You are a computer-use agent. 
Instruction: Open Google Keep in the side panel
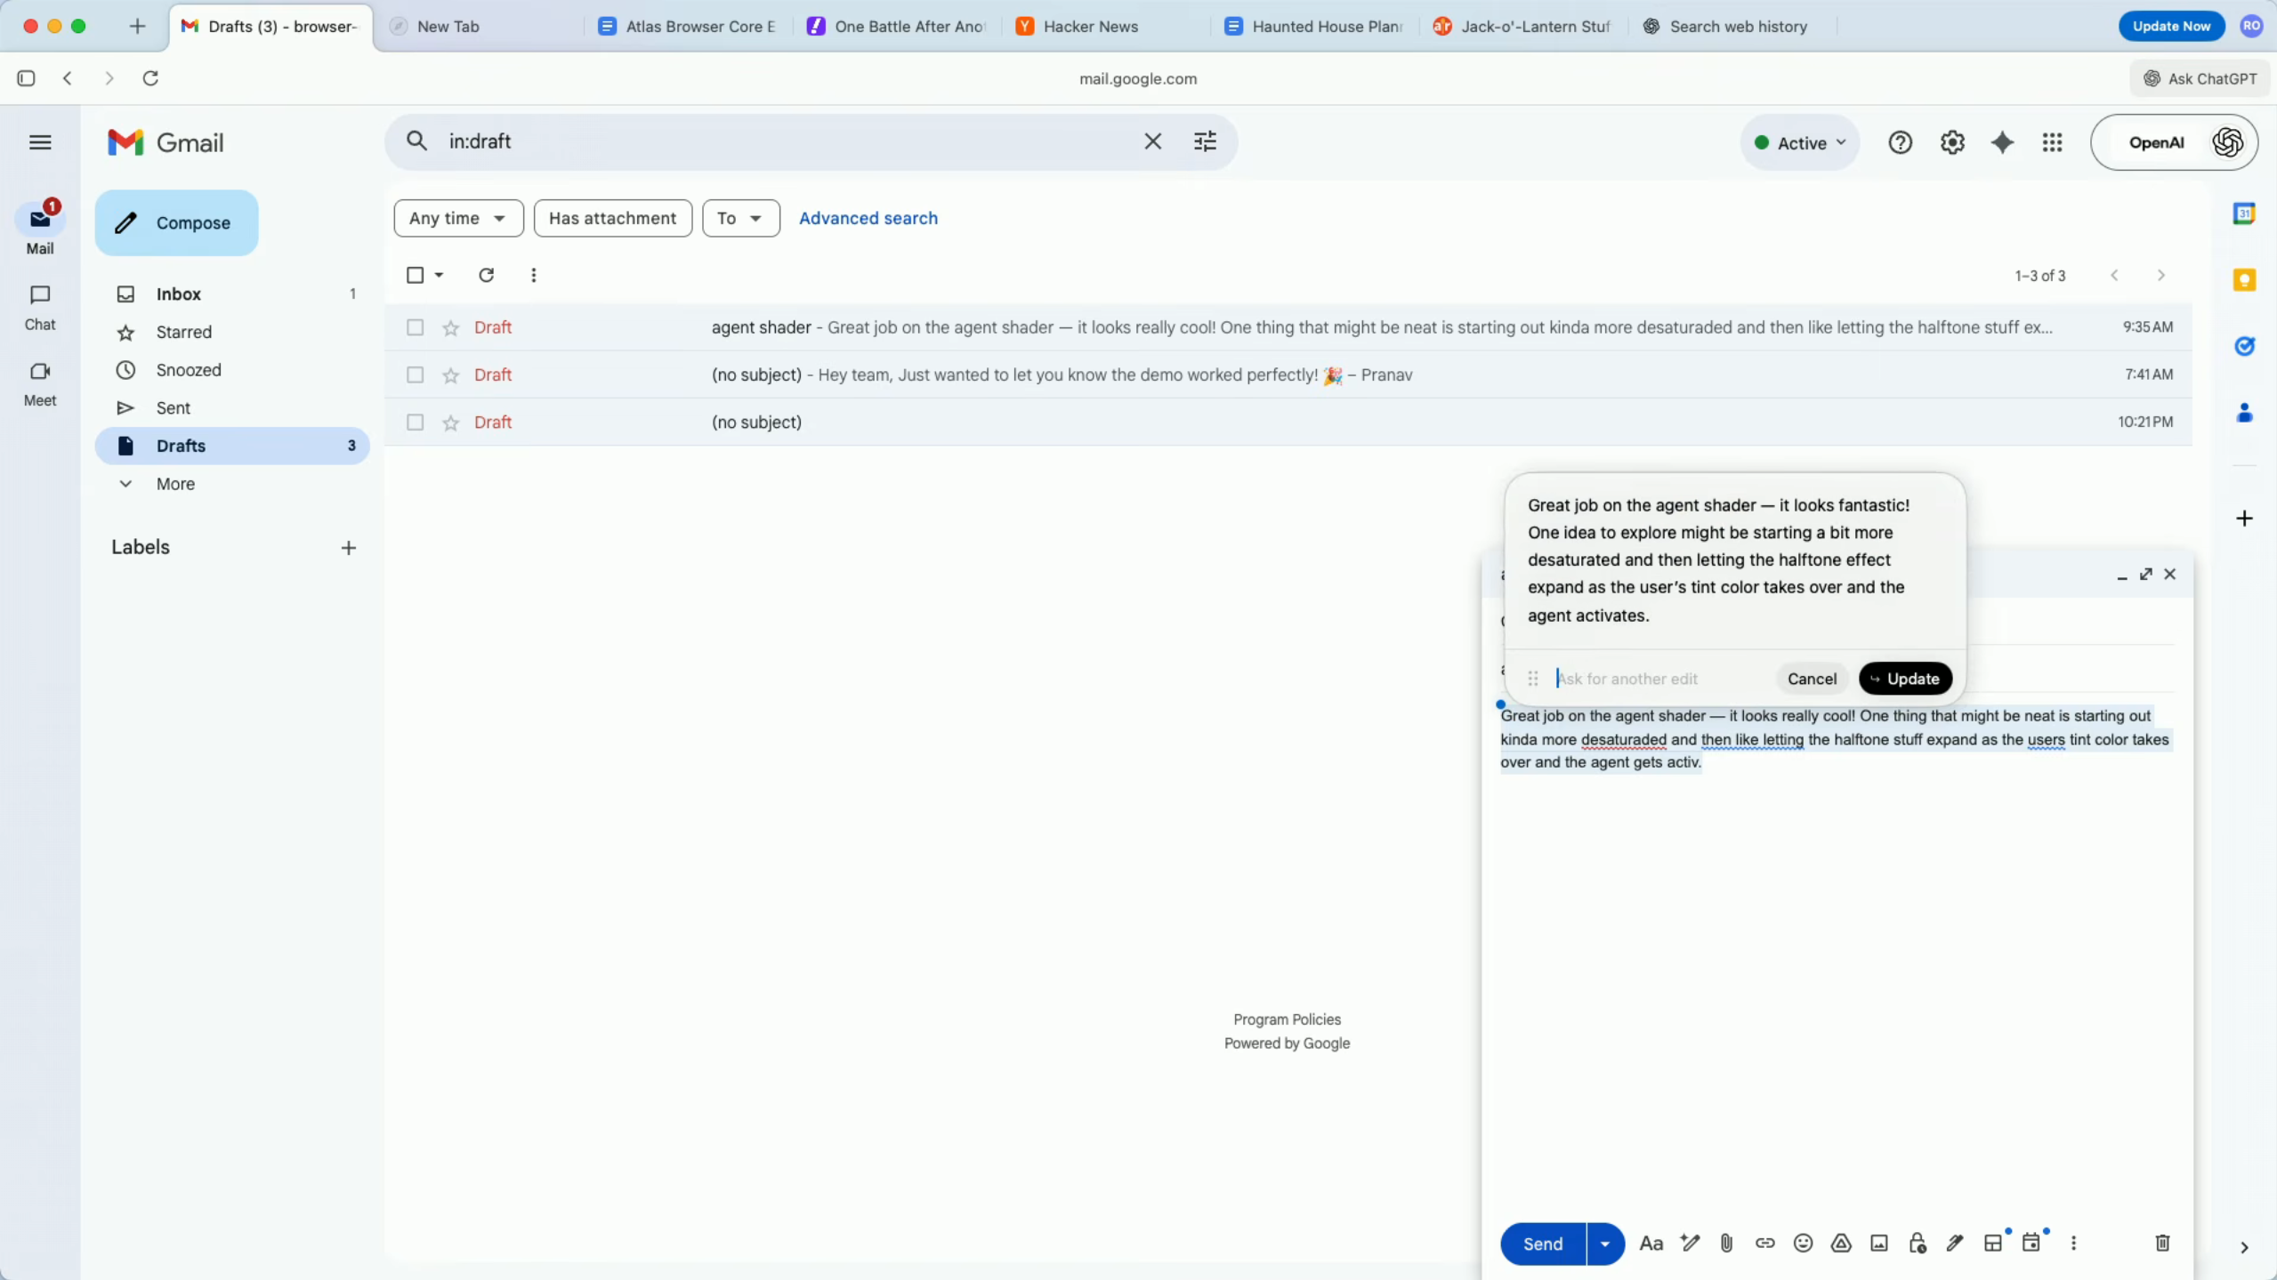point(2244,279)
